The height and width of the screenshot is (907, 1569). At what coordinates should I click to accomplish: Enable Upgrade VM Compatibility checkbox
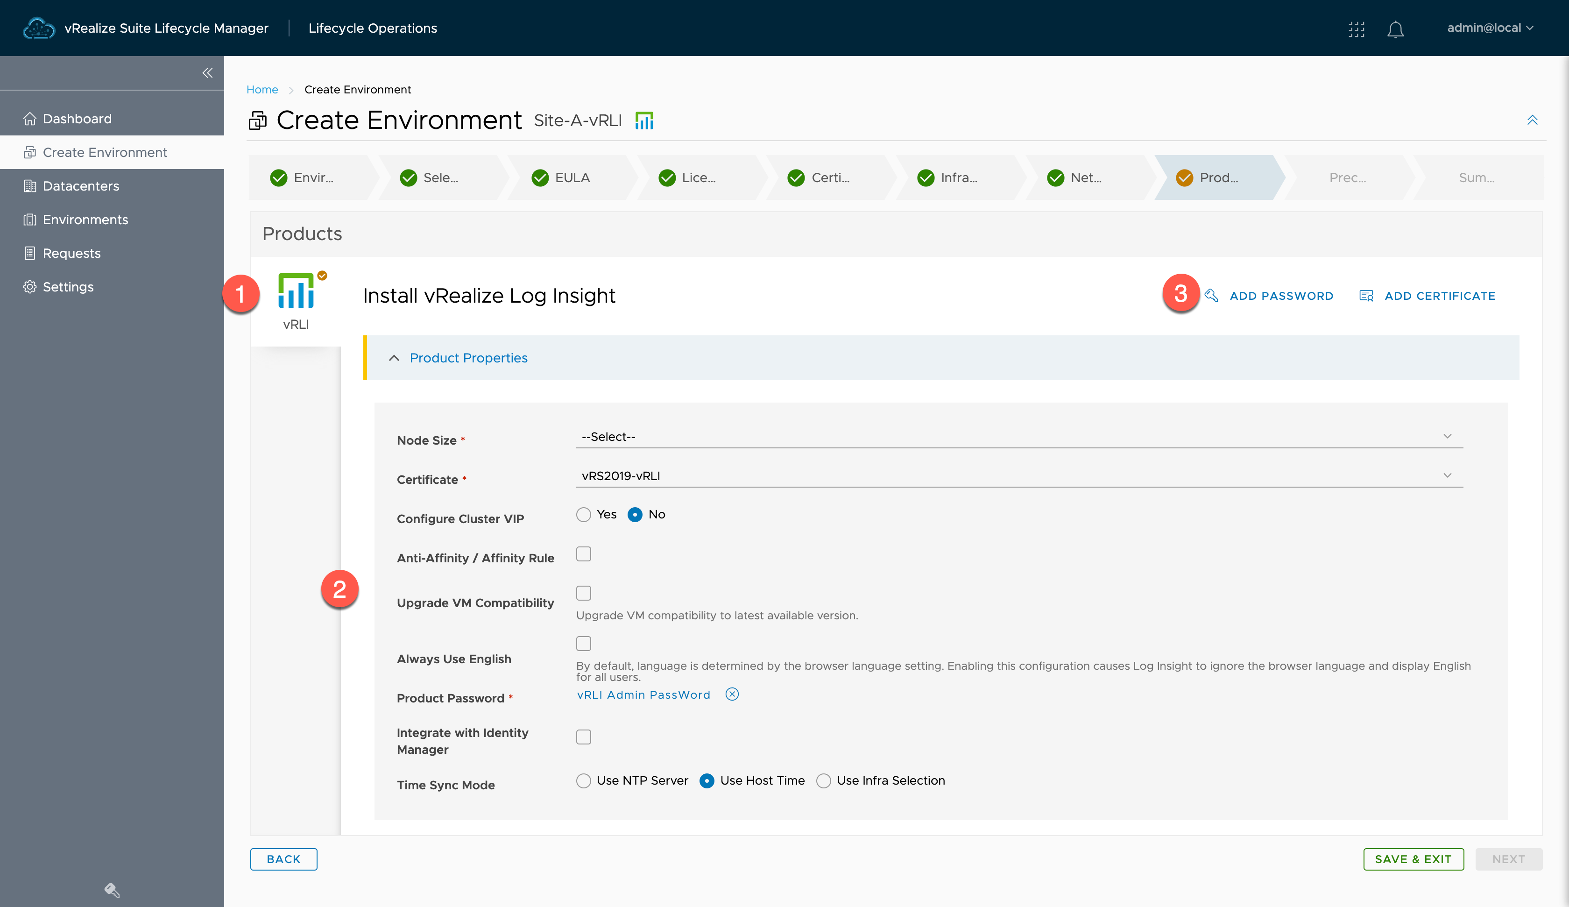(583, 593)
